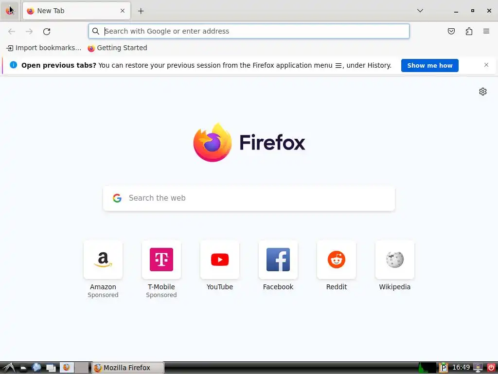Open Firefox View pinned icon
This screenshot has height=374, width=498.
[10, 11]
